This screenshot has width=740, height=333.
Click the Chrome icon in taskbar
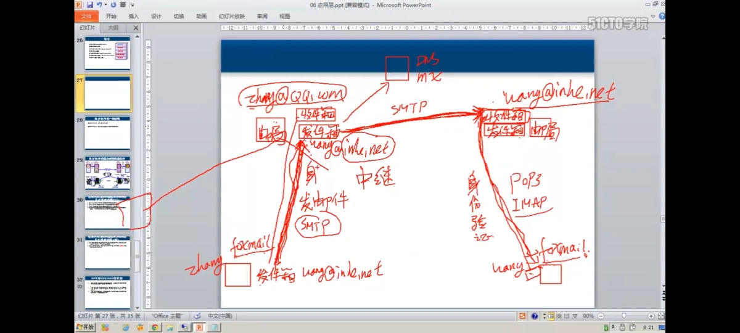point(155,327)
